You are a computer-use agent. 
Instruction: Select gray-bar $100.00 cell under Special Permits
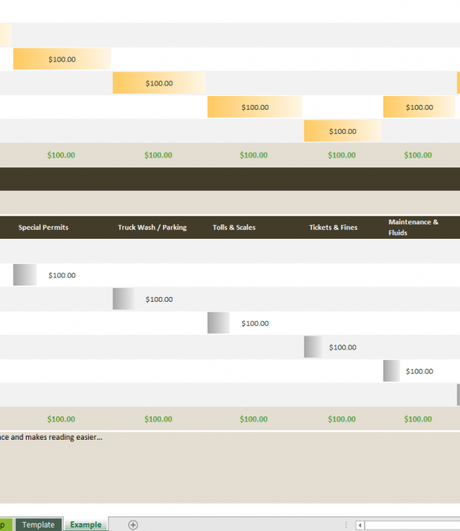[x=62, y=275]
